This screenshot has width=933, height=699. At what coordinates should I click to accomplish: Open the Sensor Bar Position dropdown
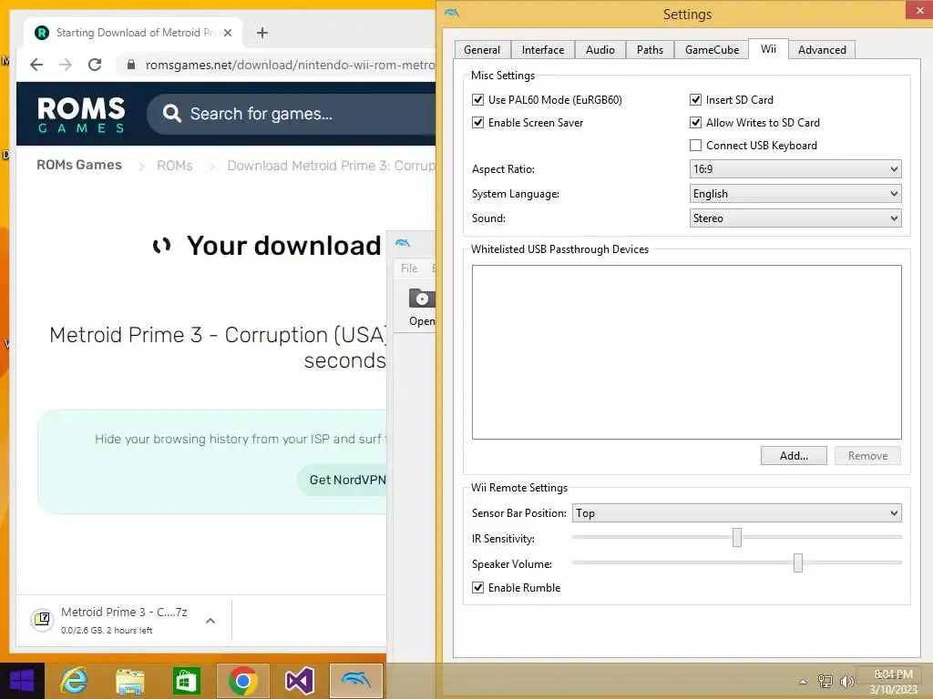pyautogui.click(x=736, y=513)
